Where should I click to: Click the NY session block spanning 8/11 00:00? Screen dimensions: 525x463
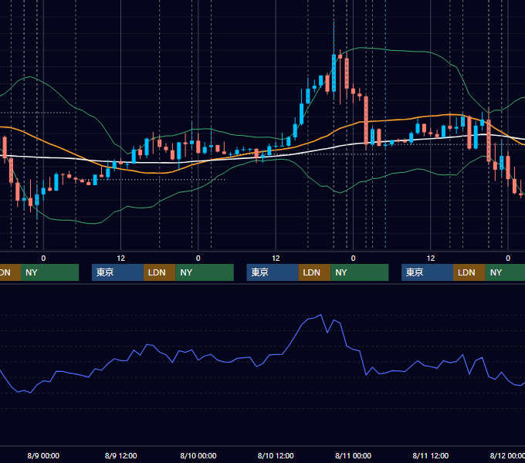point(360,272)
